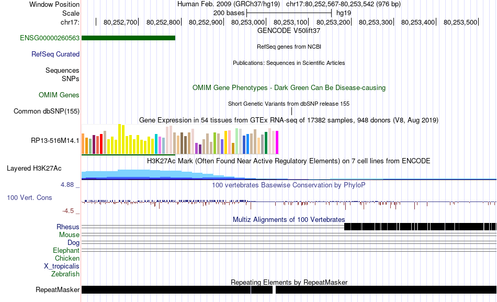The image size is (497, 302).
Task: Click the 'H3K27Ac Mark' ENCODE track title
Action: click(x=289, y=161)
